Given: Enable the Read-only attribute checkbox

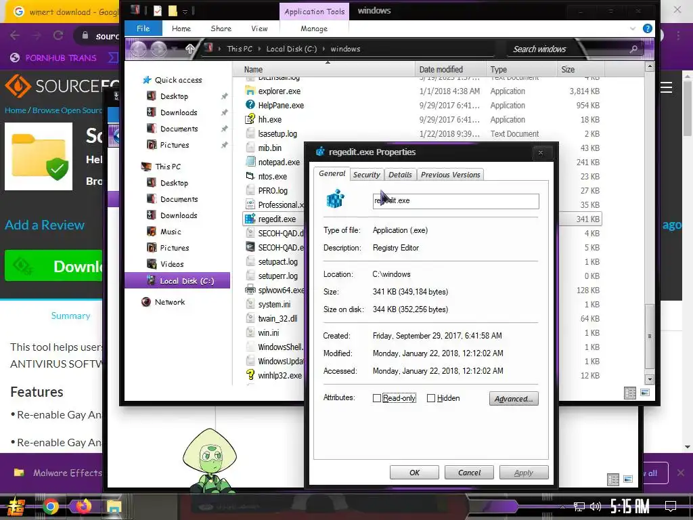Looking at the screenshot, I should (x=376, y=398).
